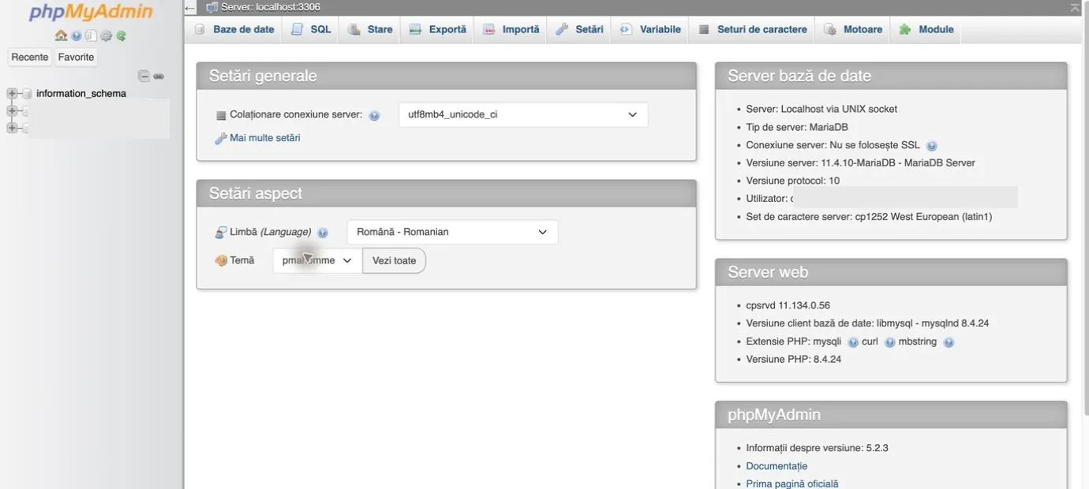Click the language icon beside Limbă
The image size is (1089, 489).
pos(221,233)
